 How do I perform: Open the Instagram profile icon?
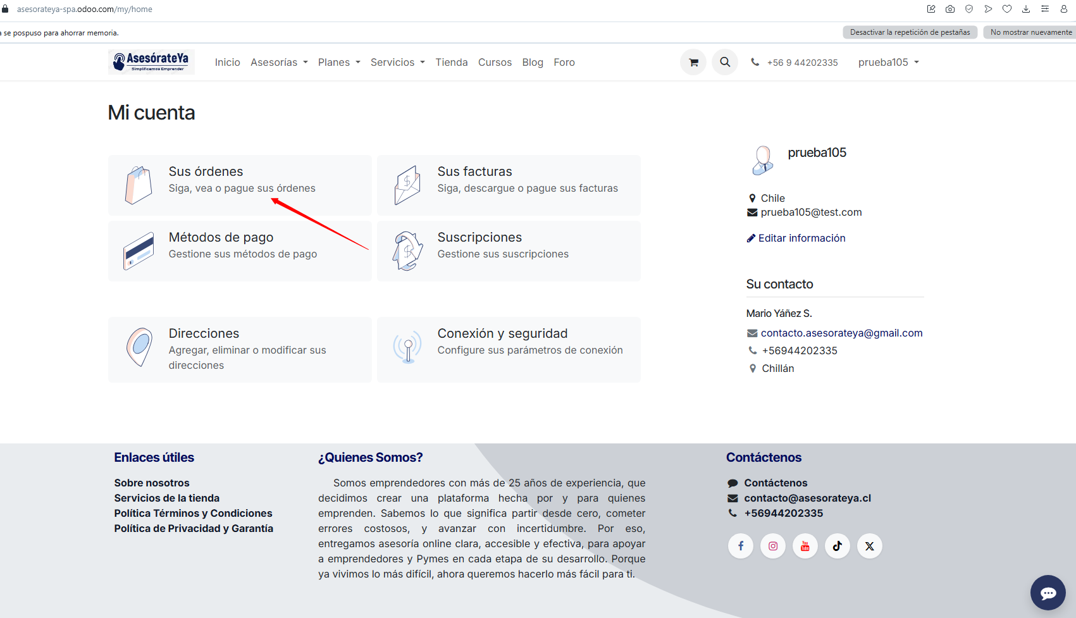pos(772,546)
